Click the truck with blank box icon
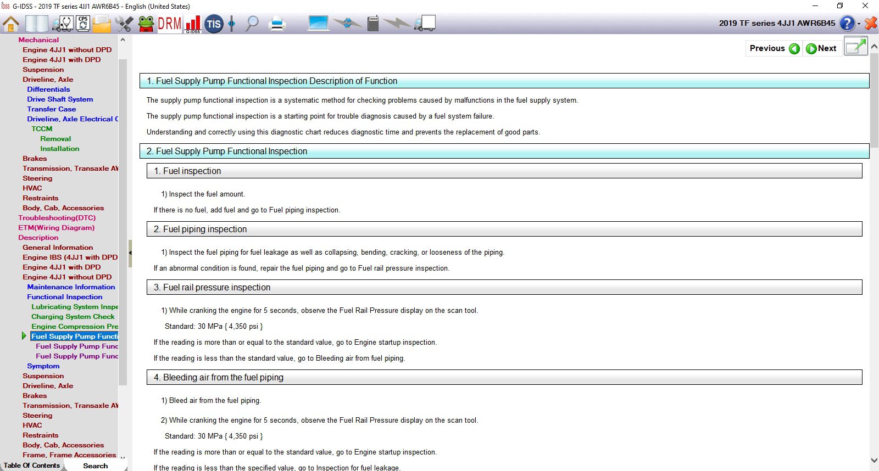879x471 pixels. (425, 24)
